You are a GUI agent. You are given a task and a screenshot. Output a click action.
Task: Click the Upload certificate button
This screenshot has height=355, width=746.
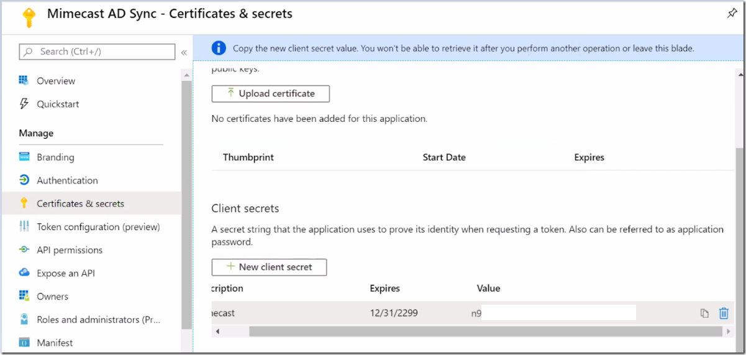pos(271,93)
